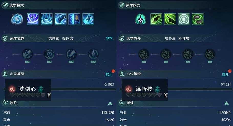Collapse the right 属性 section arrow
This screenshot has width=233, height=126.
[x=227, y=103]
